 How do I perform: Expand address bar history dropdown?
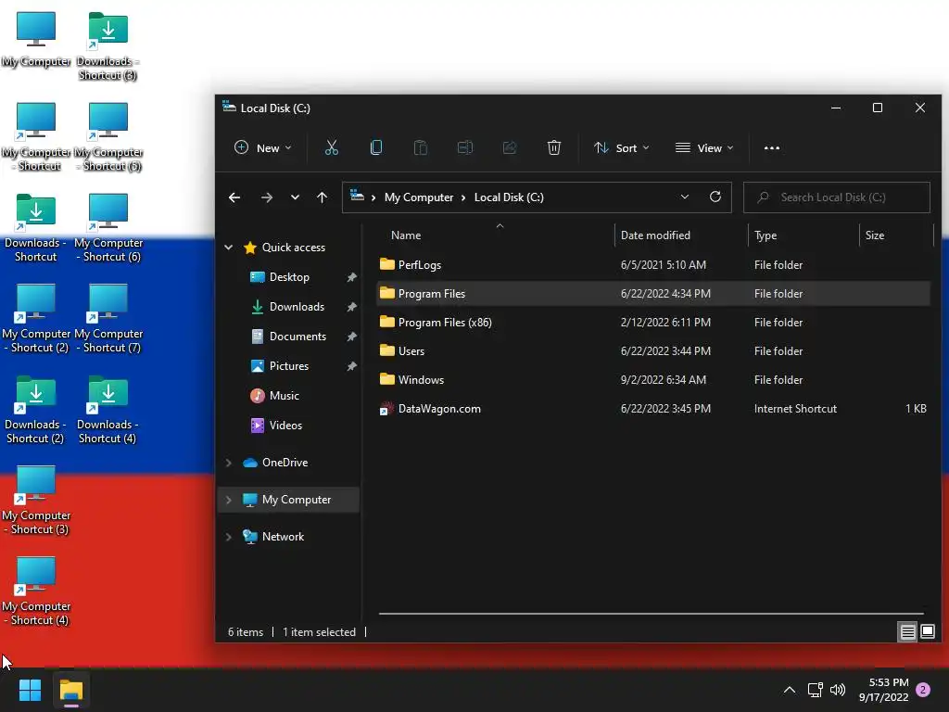[685, 197]
